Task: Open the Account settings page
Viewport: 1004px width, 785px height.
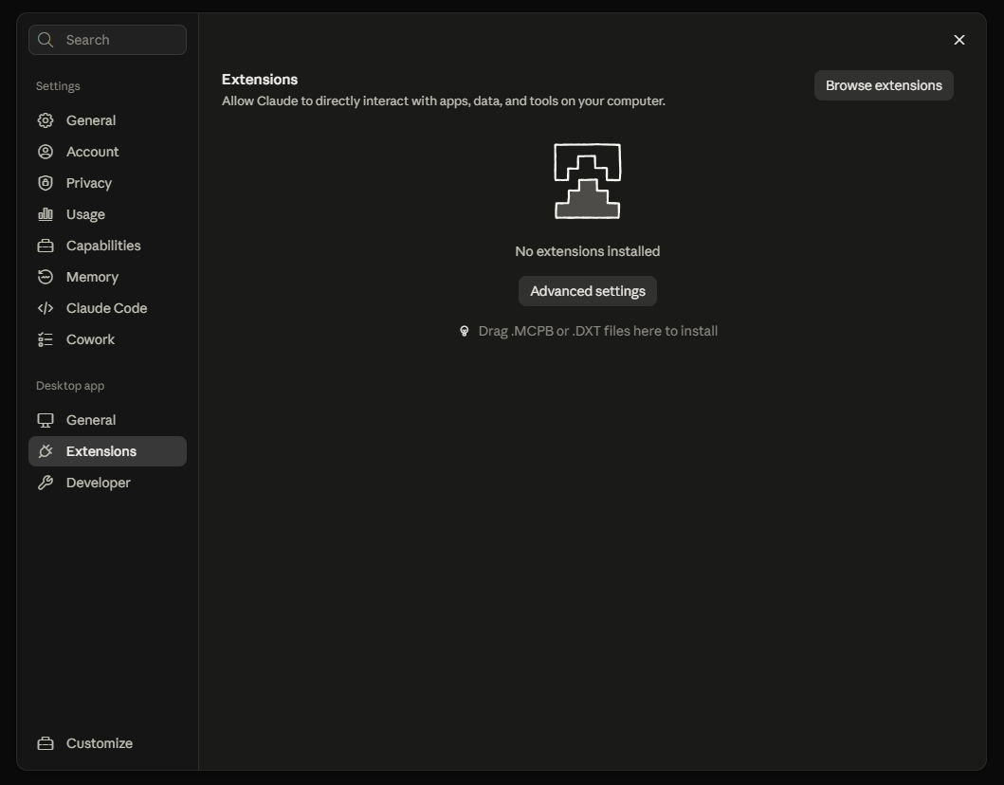Action: click(x=107, y=152)
